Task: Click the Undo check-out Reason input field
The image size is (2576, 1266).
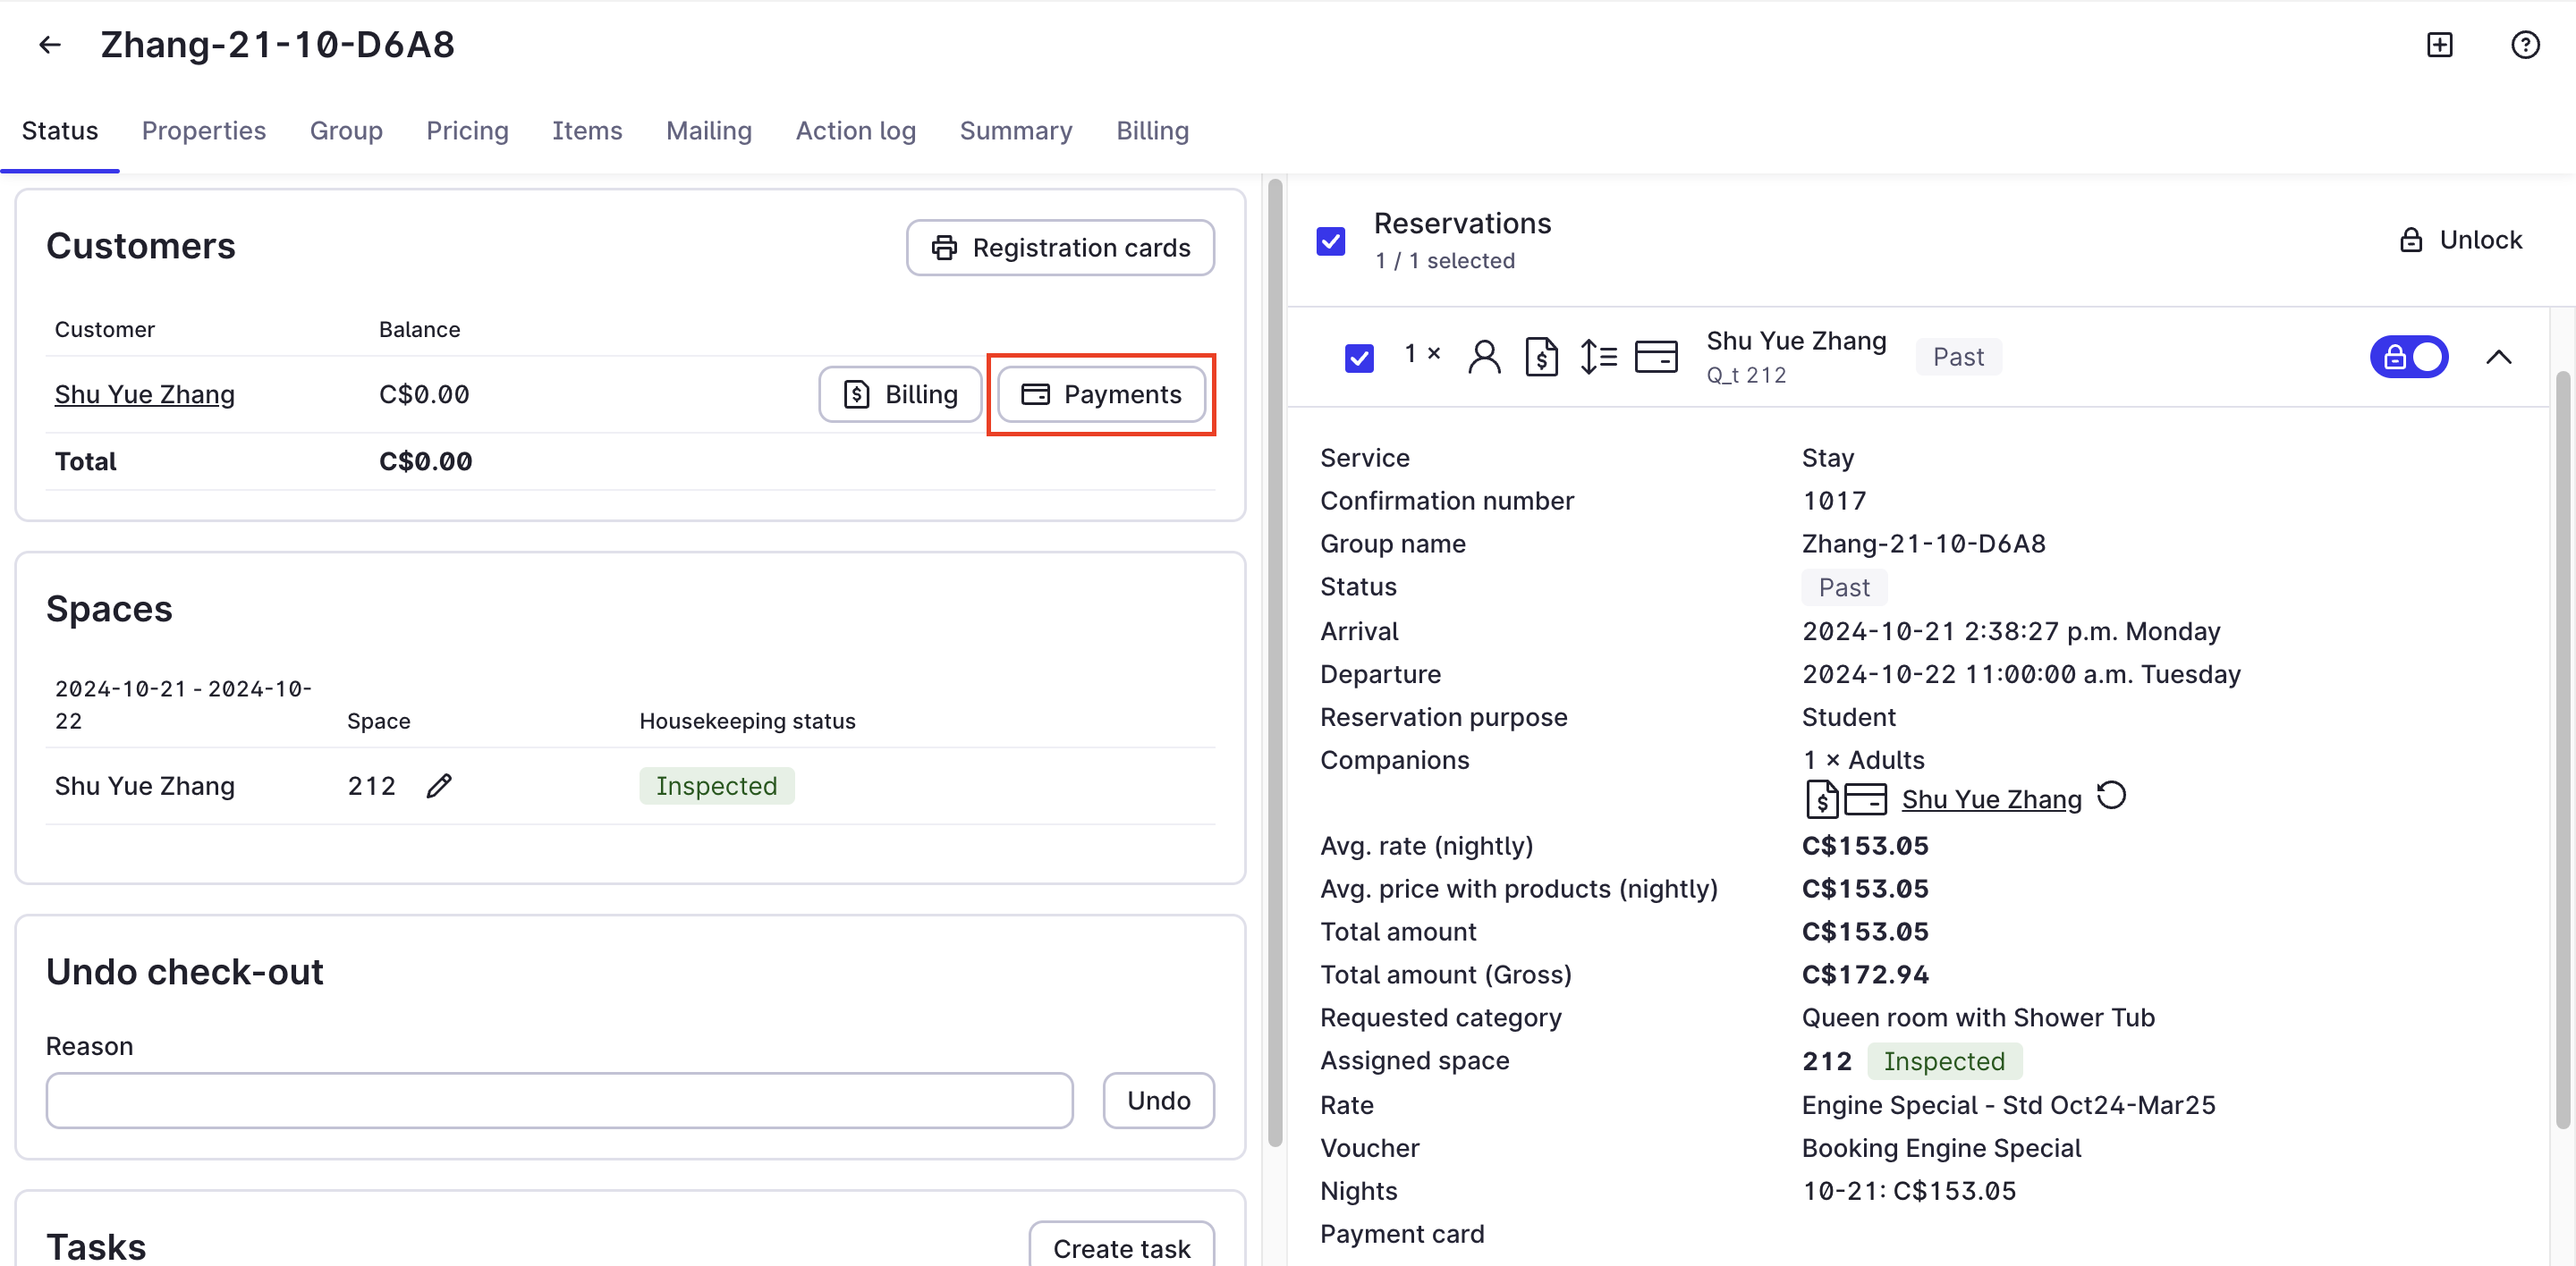Action: (x=559, y=1100)
